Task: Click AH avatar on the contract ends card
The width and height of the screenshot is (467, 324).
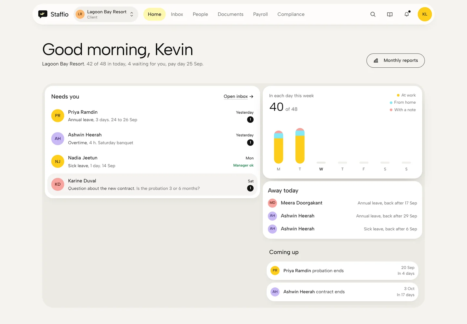Action: point(275,292)
